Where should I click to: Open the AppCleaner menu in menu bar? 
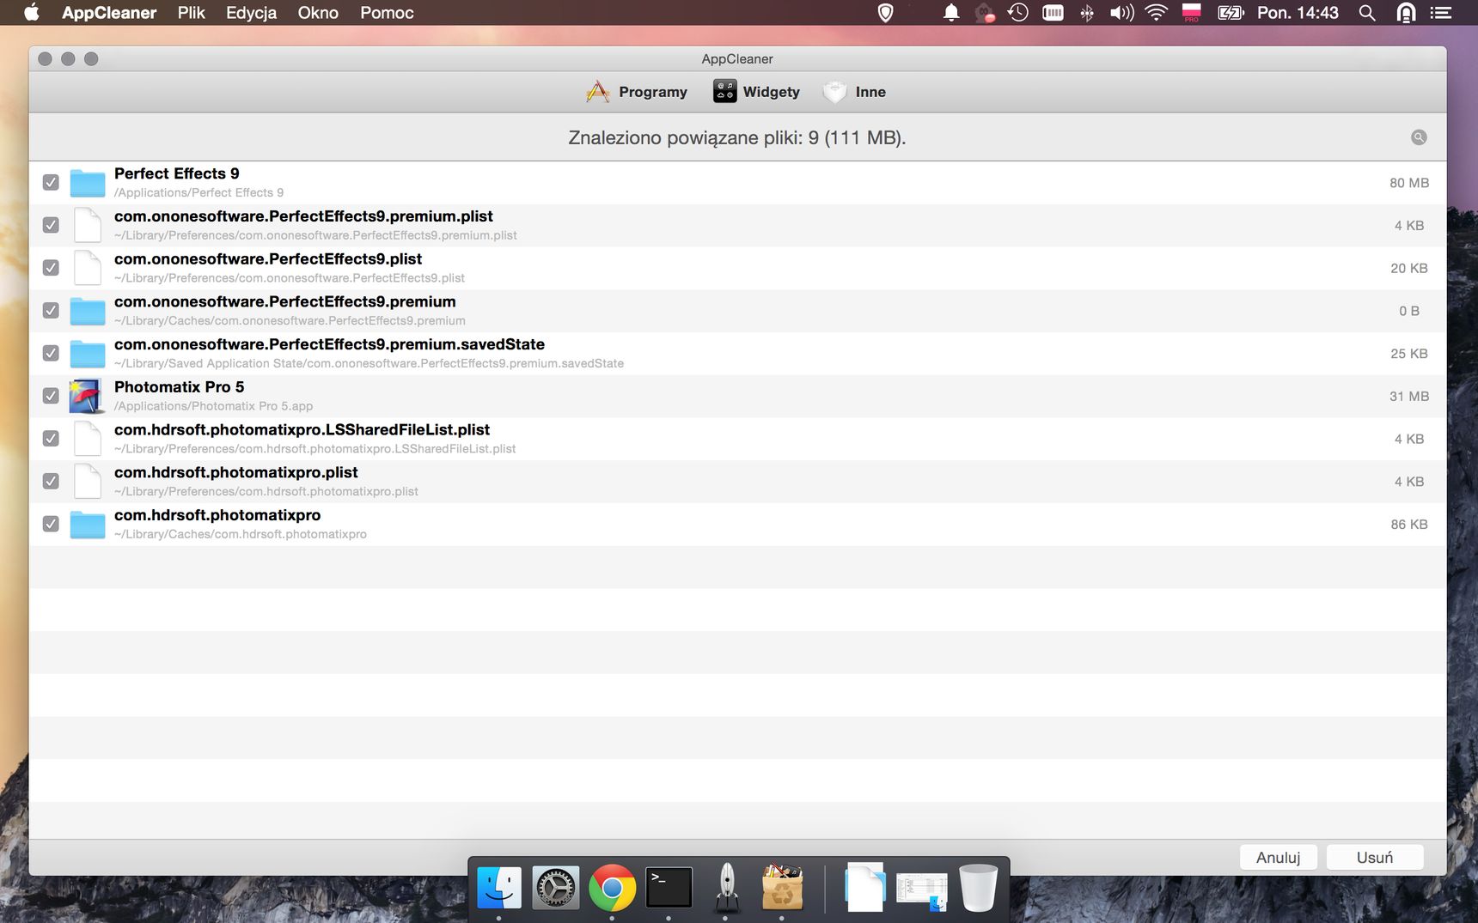[109, 13]
